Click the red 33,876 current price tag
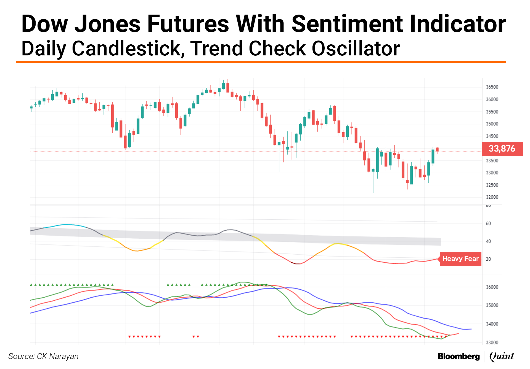530x369 pixels. [x=502, y=149]
